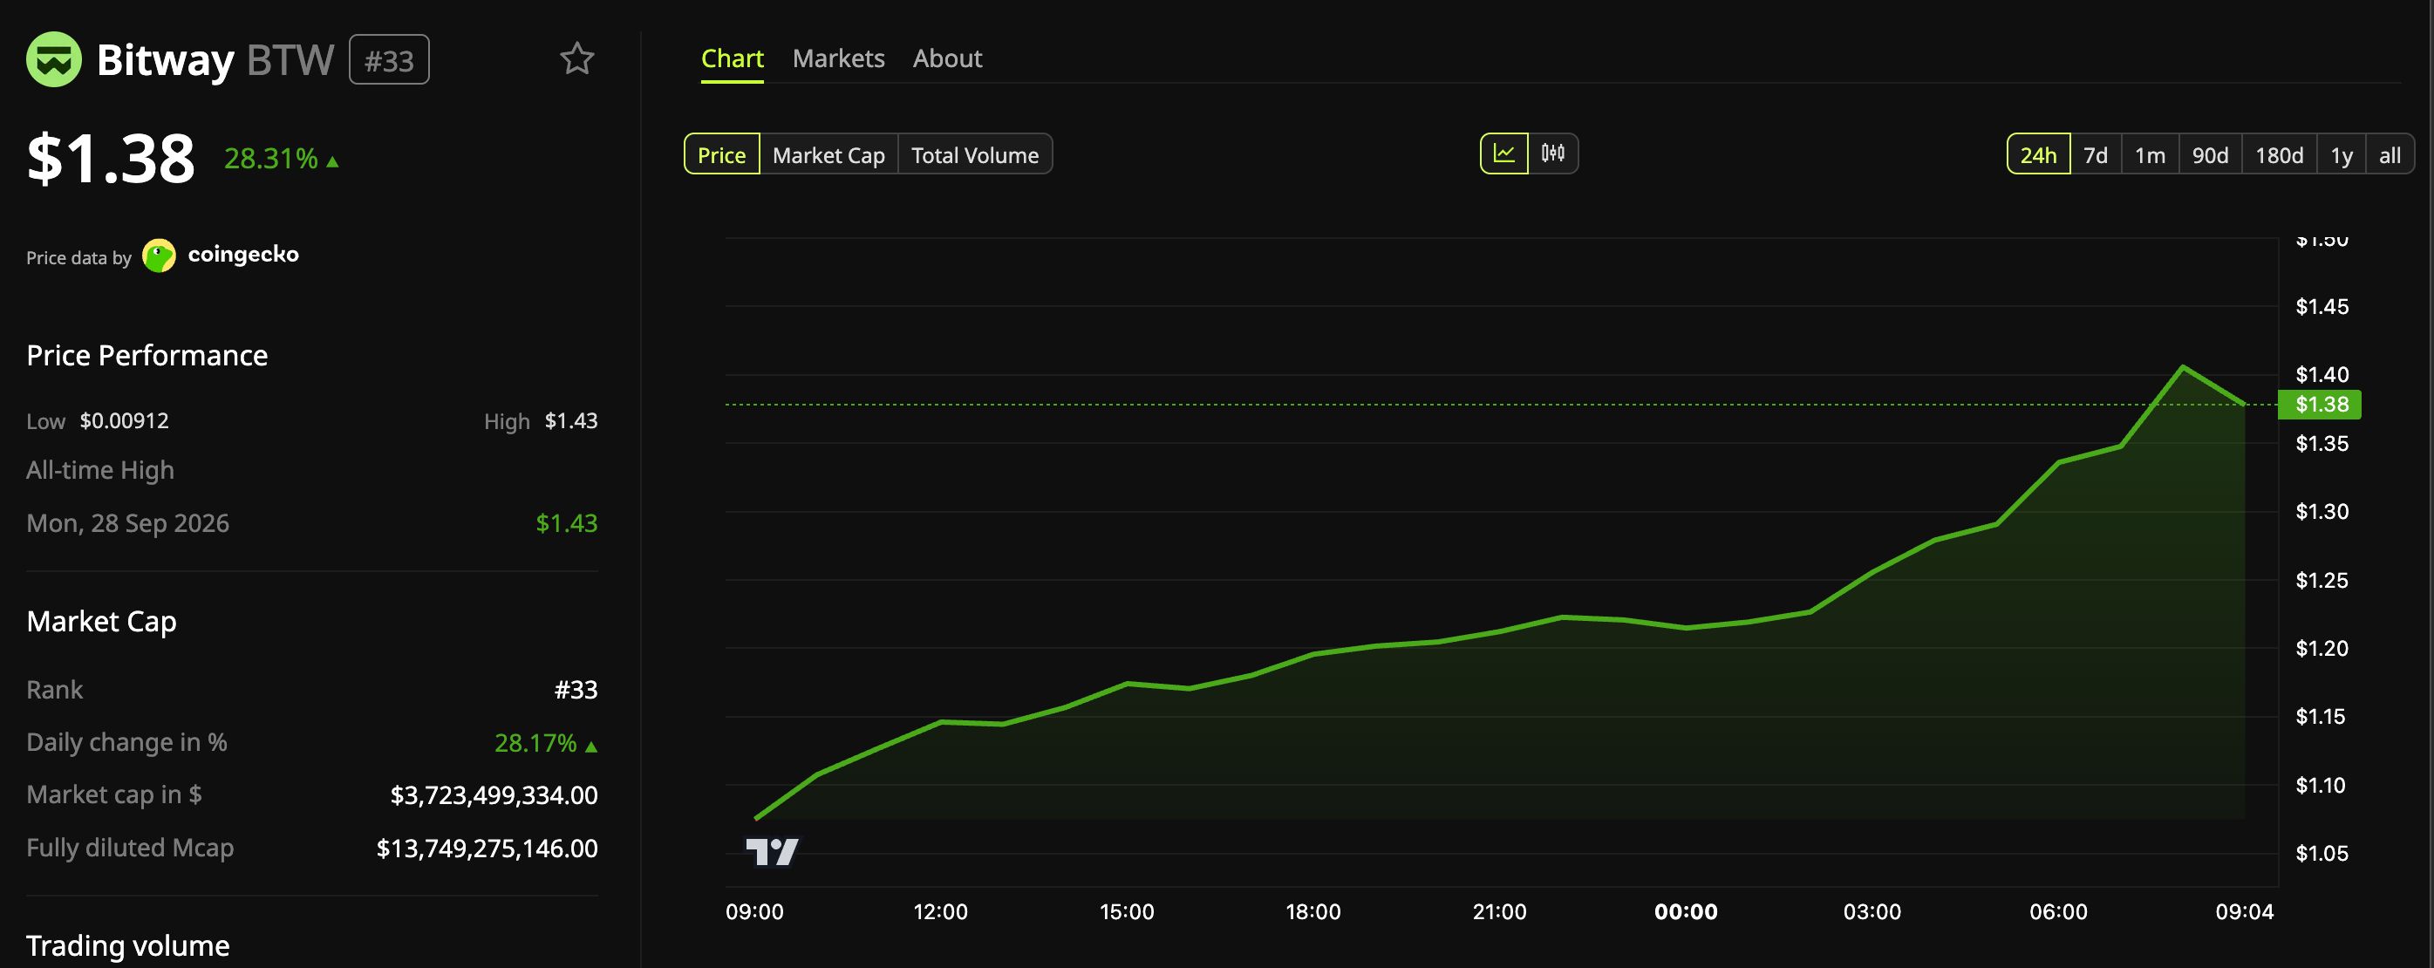
Task: Open the About tab
Action: [x=947, y=58]
